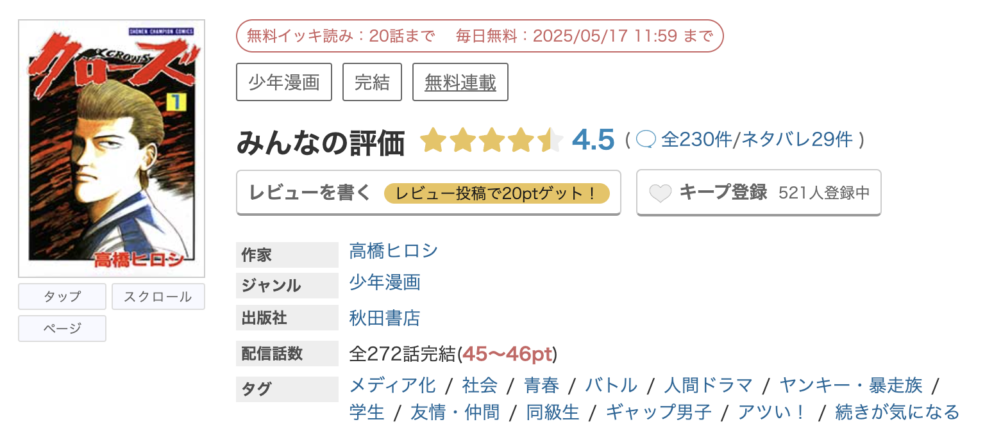Switch to ページ reading mode
This screenshot has width=985, height=447.
(62, 328)
